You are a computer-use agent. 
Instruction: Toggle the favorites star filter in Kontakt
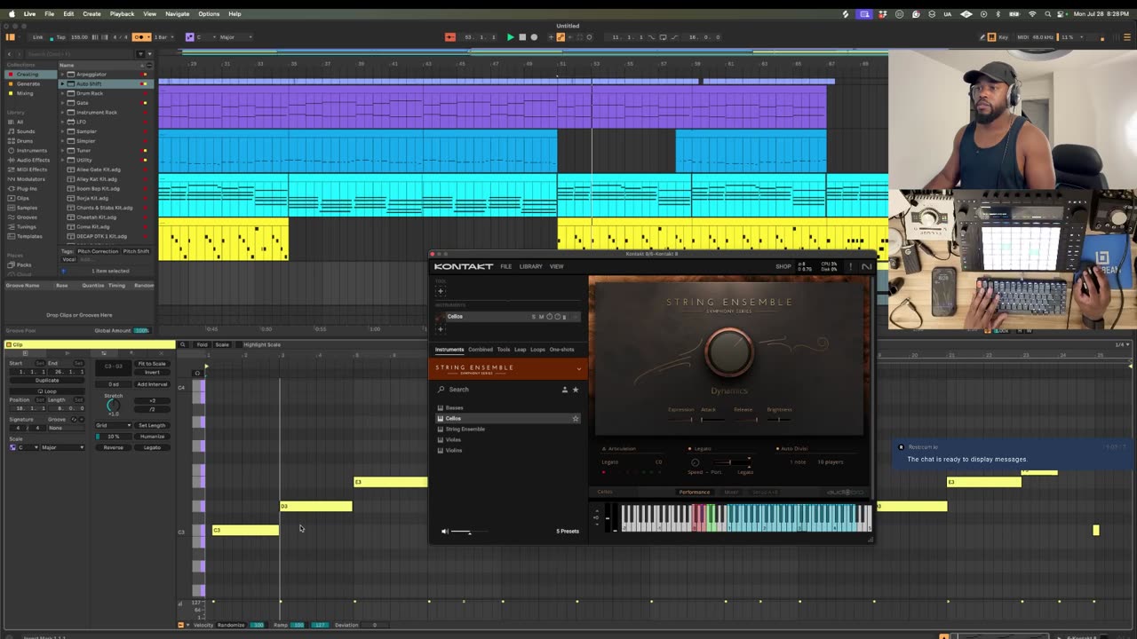pyautogui.click(x=575, y=390)
